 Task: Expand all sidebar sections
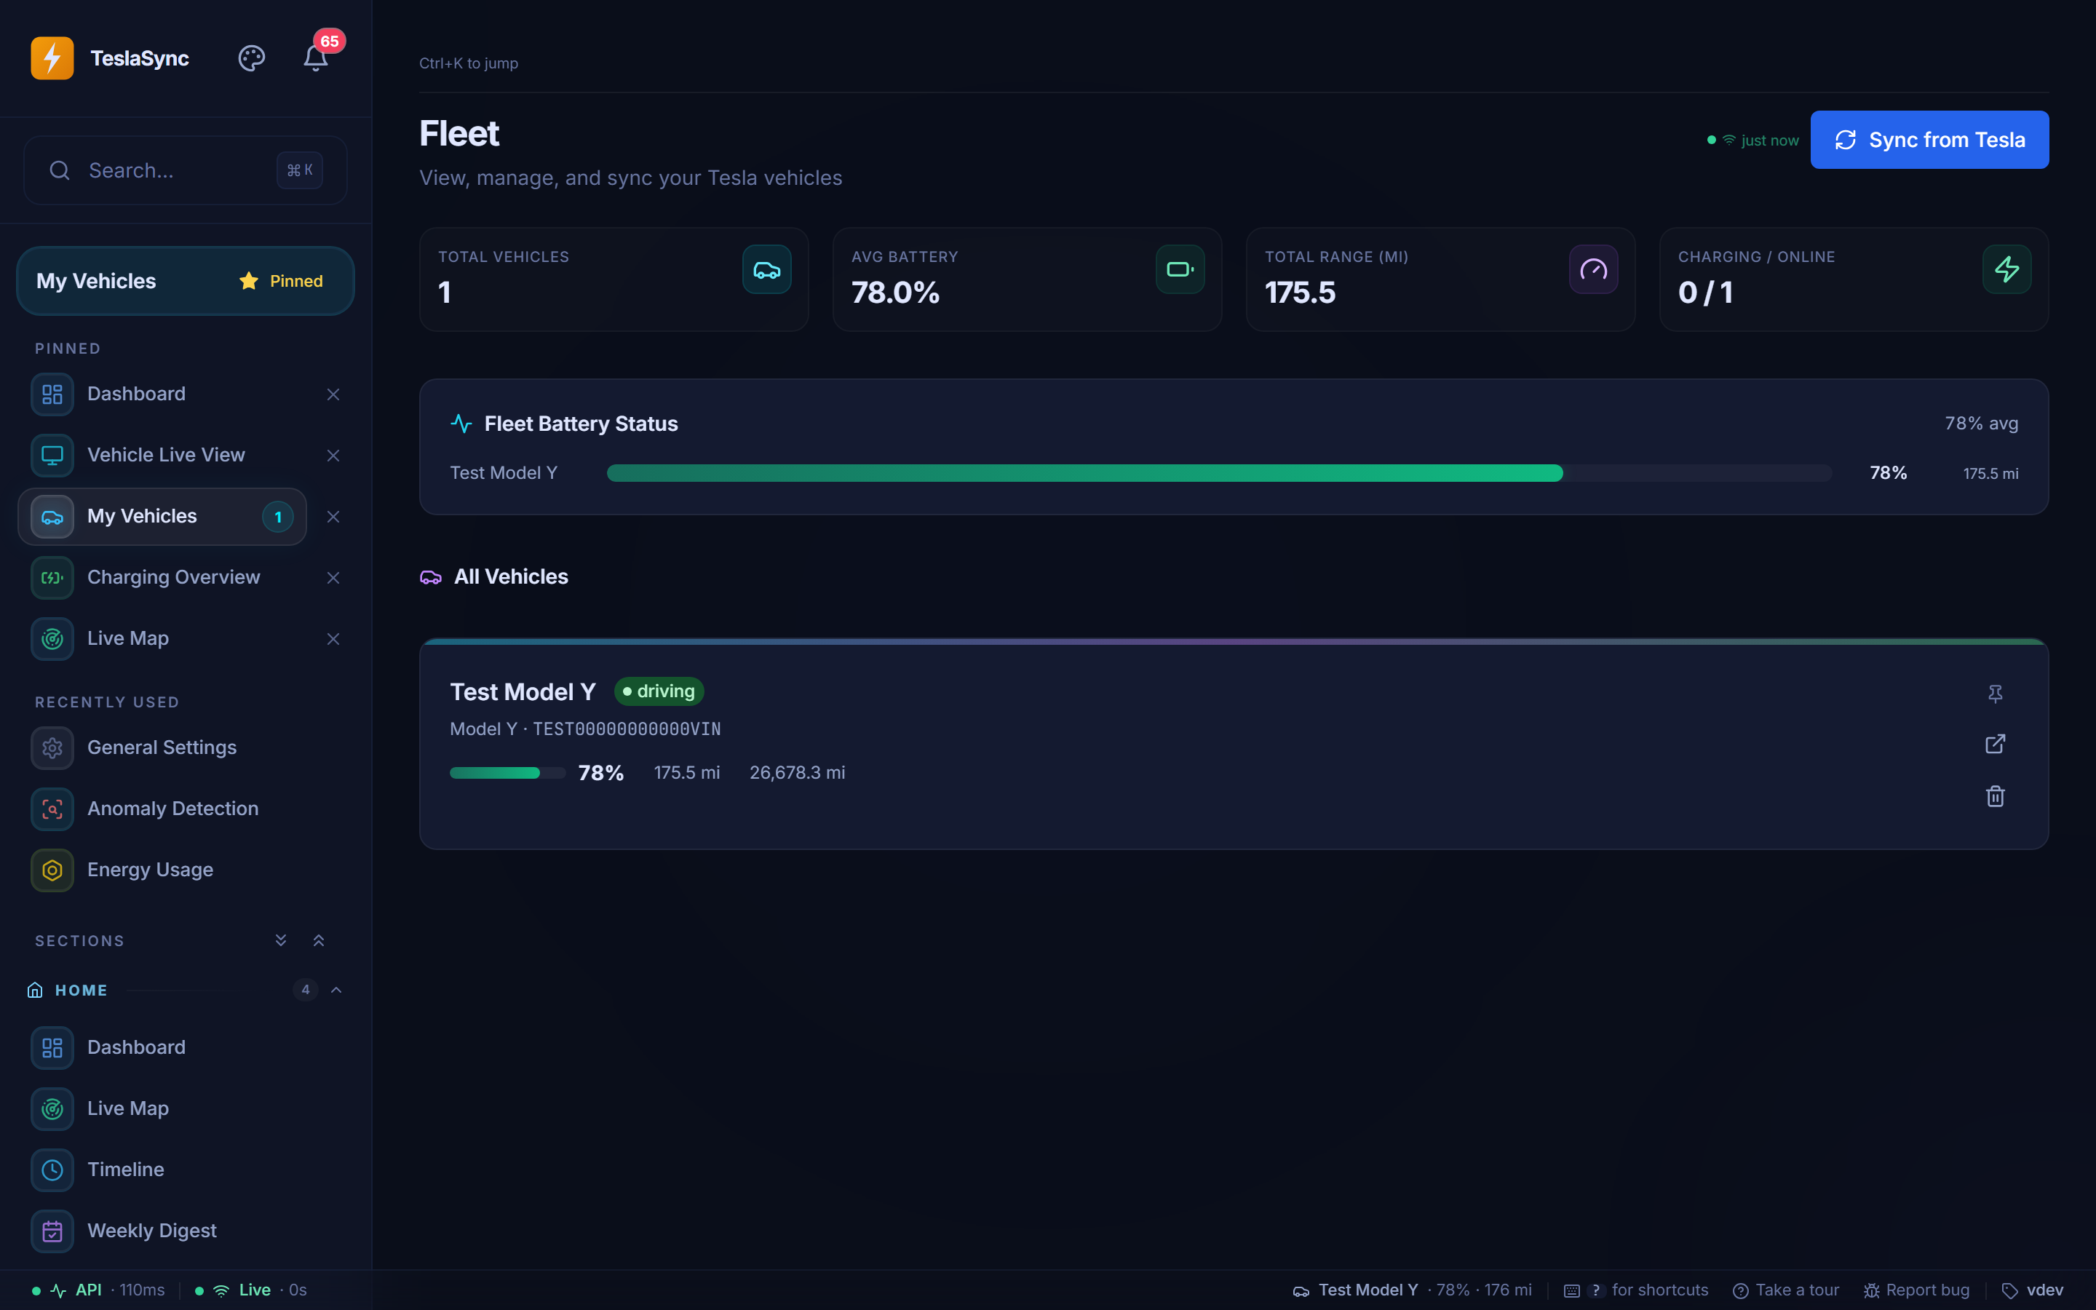[x=281, y=940]
